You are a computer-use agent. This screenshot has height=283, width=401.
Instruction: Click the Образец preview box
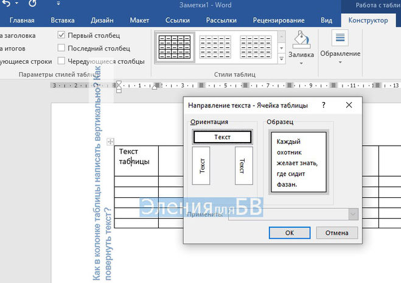point(298,162)
